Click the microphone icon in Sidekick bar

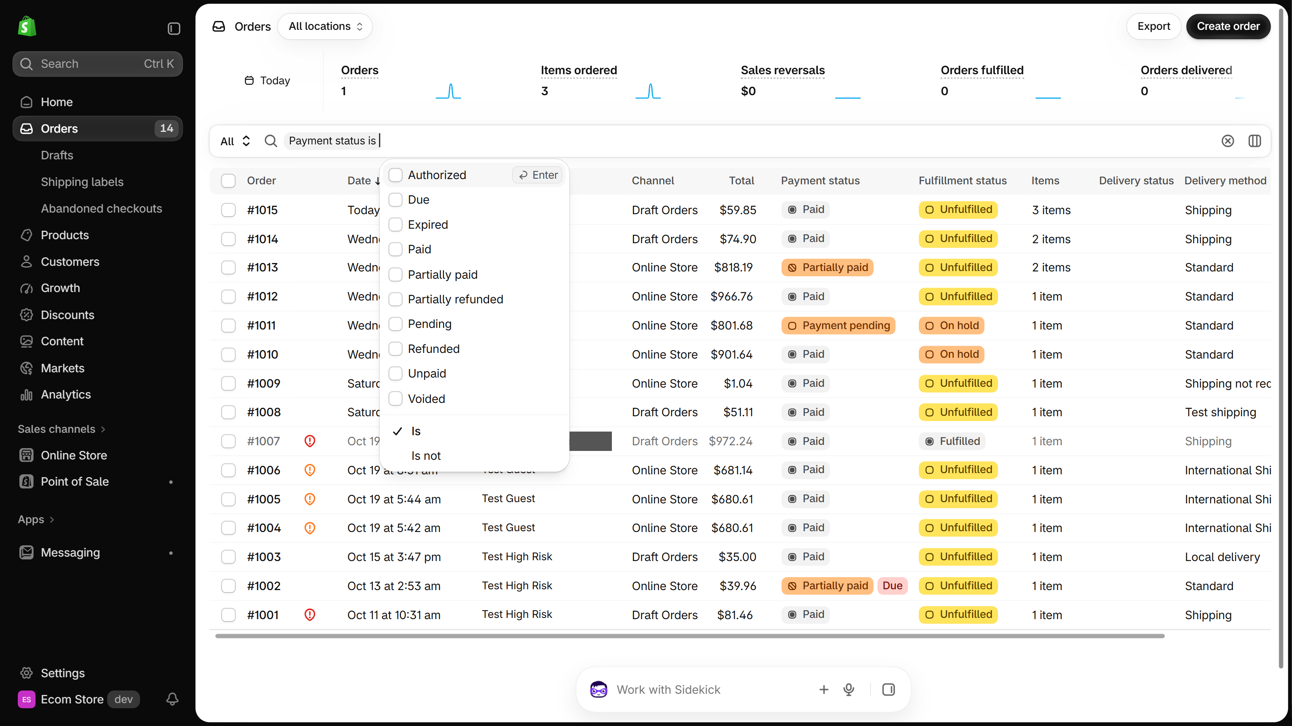click(x=849, y=689)
